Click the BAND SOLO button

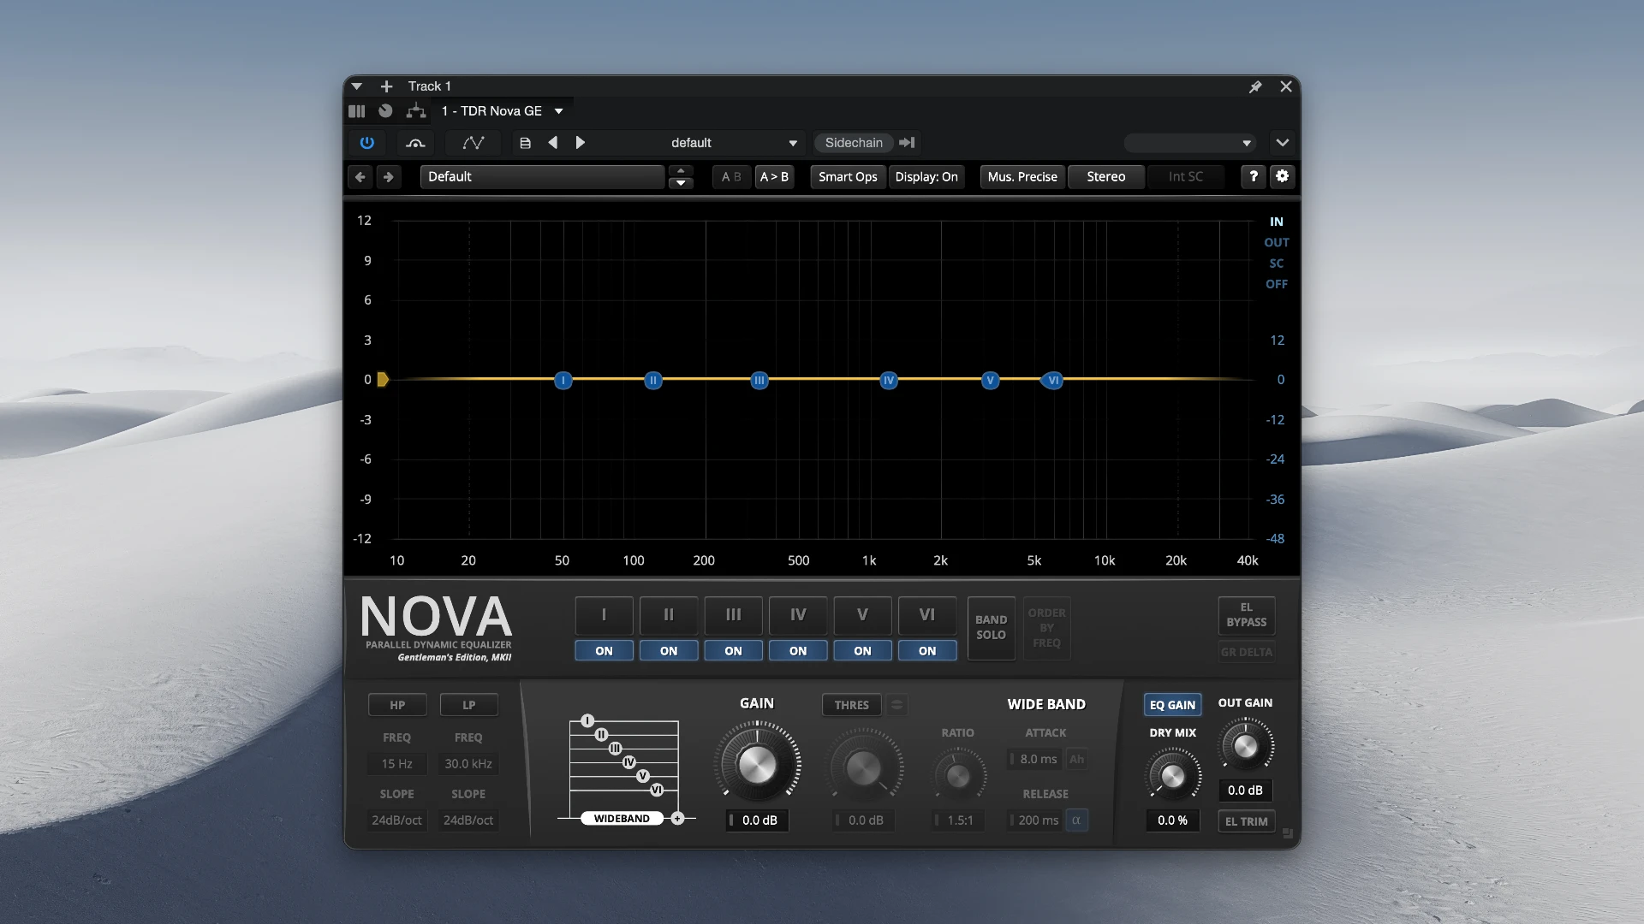pyautogui.click(x=991, y=628)
